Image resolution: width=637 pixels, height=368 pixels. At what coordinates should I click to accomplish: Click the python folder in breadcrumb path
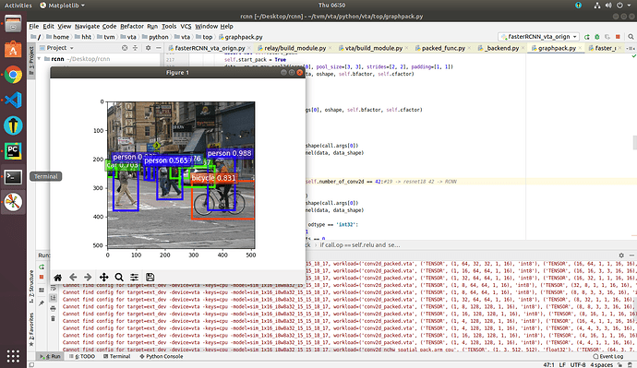pos(155,37)
